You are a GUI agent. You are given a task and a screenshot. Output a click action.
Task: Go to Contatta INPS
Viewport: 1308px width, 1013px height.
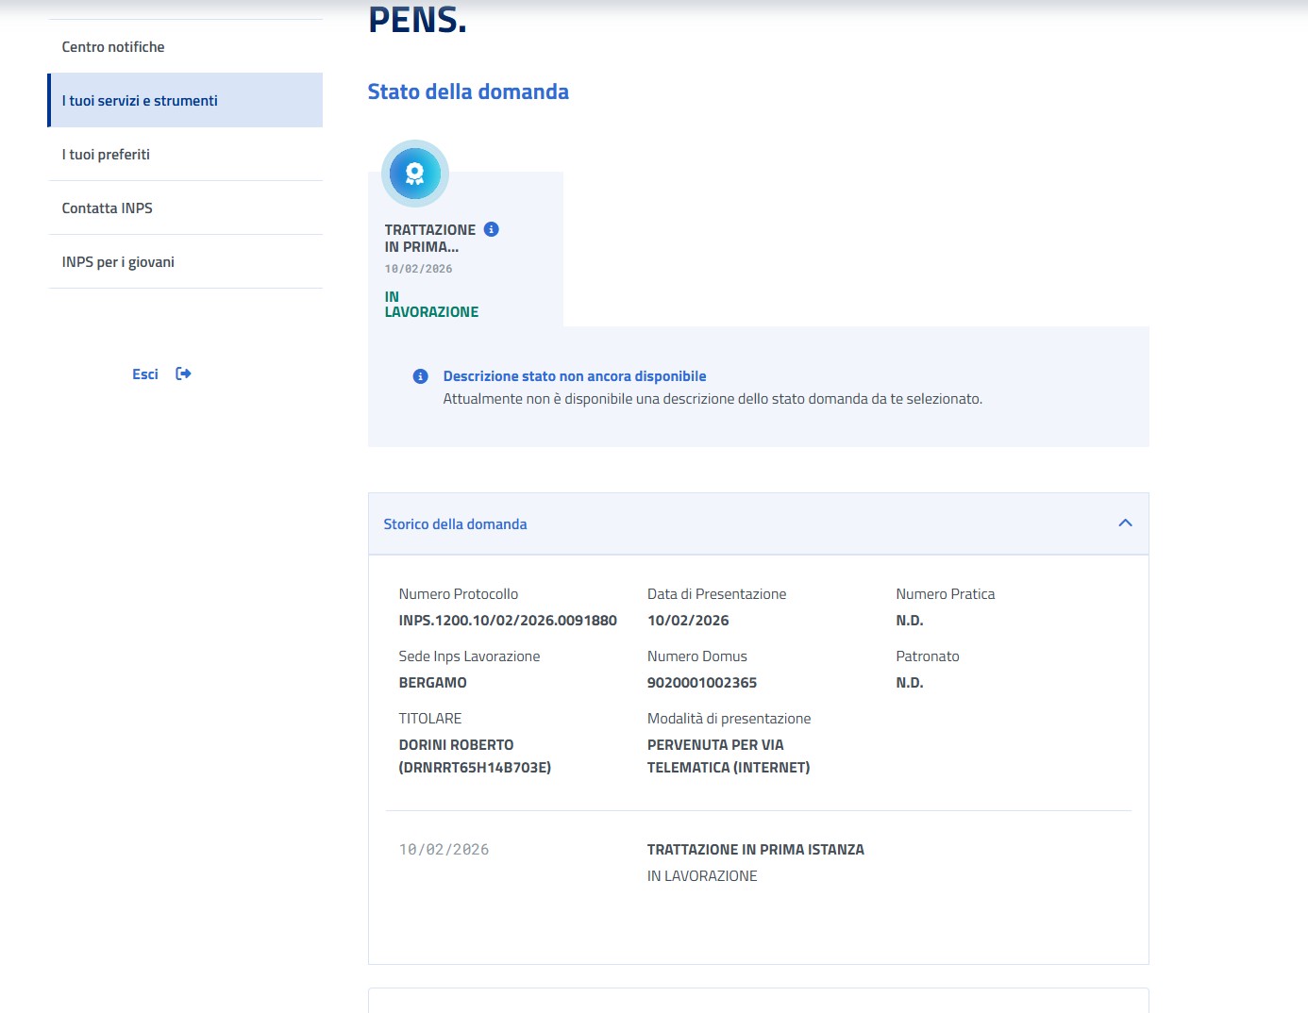pos(107,208)
